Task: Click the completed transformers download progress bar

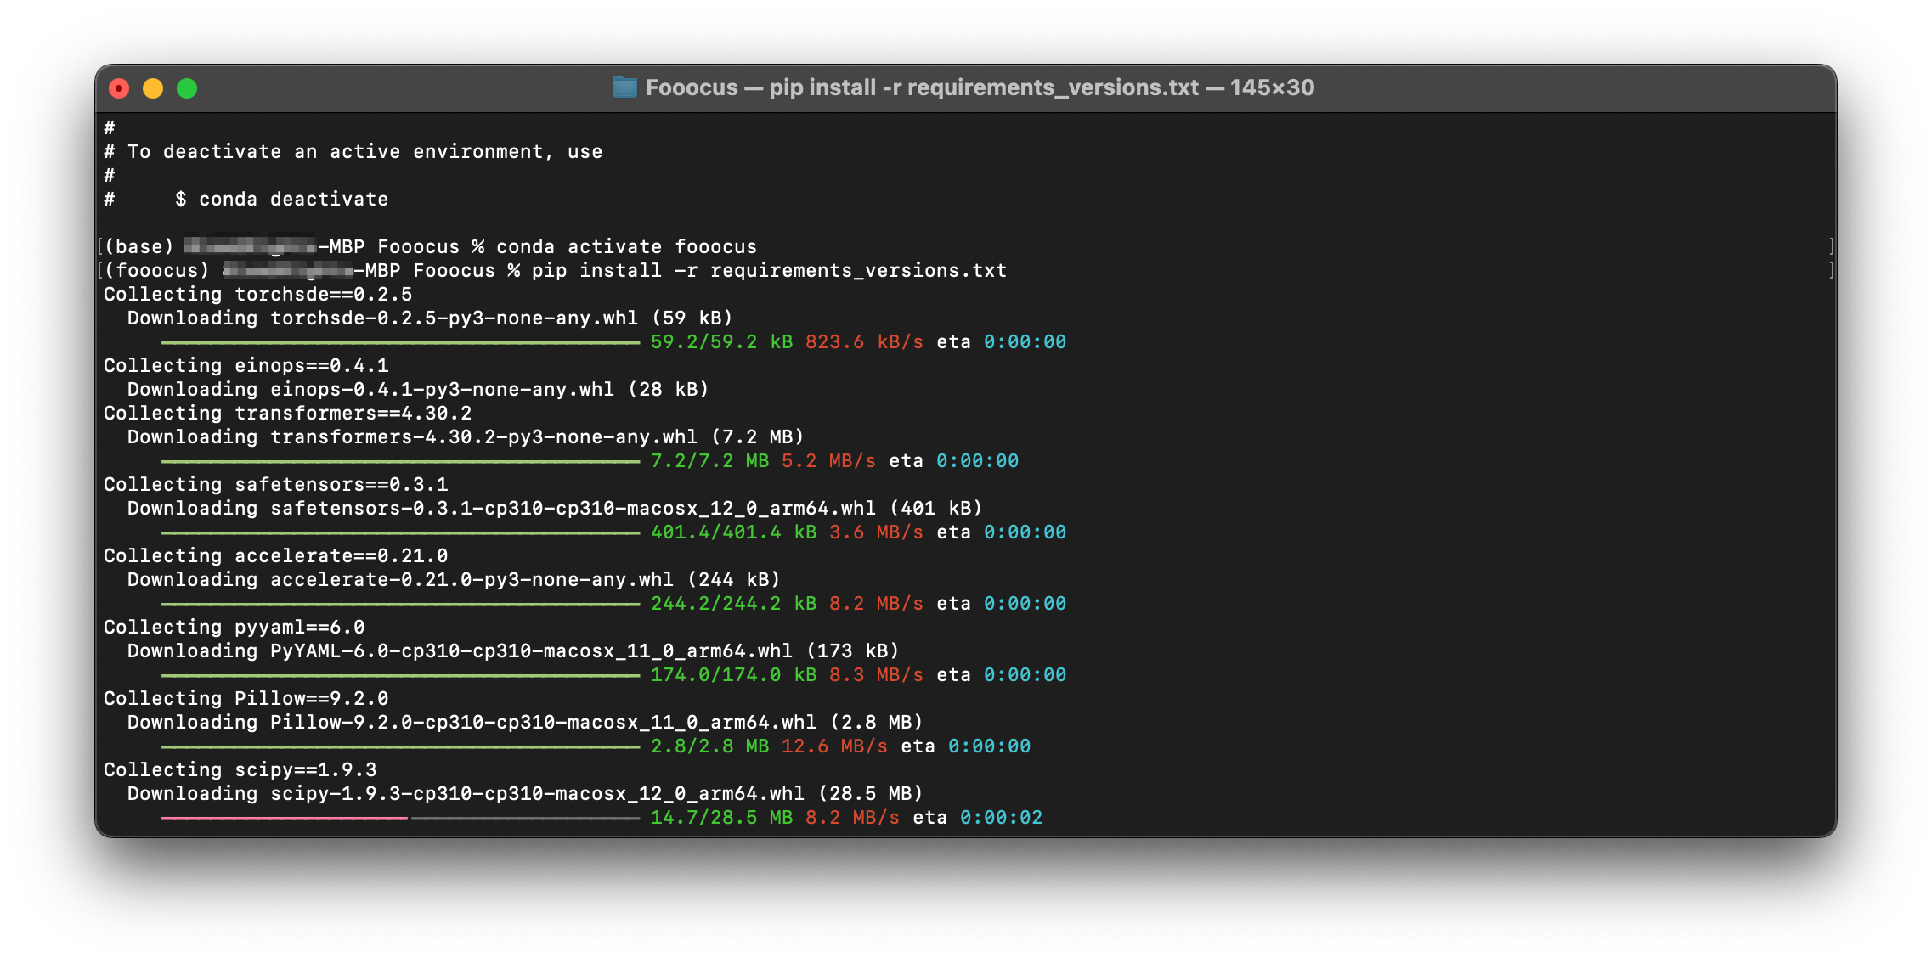Action: click(x=399, y=461)
